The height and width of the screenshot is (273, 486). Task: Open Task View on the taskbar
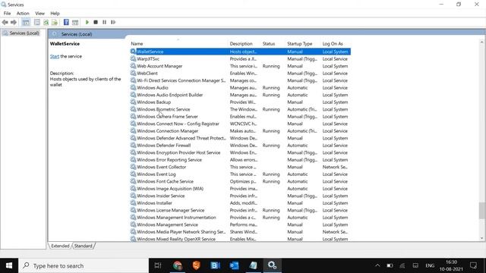[158, 265]
